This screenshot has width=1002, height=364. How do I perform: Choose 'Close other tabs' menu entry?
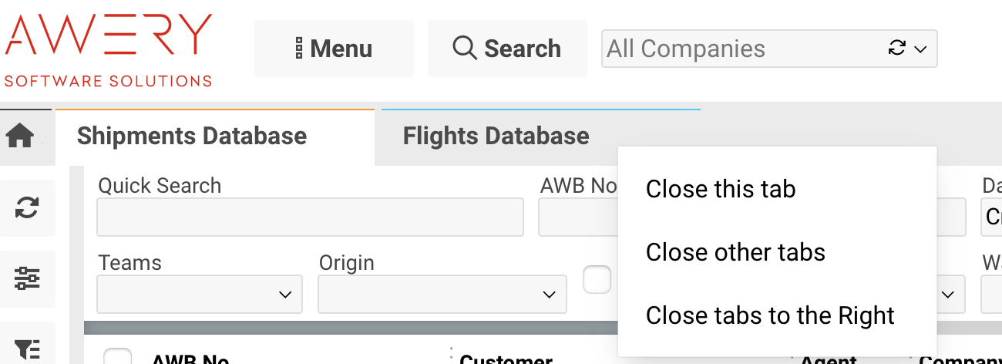coord(735,252)
